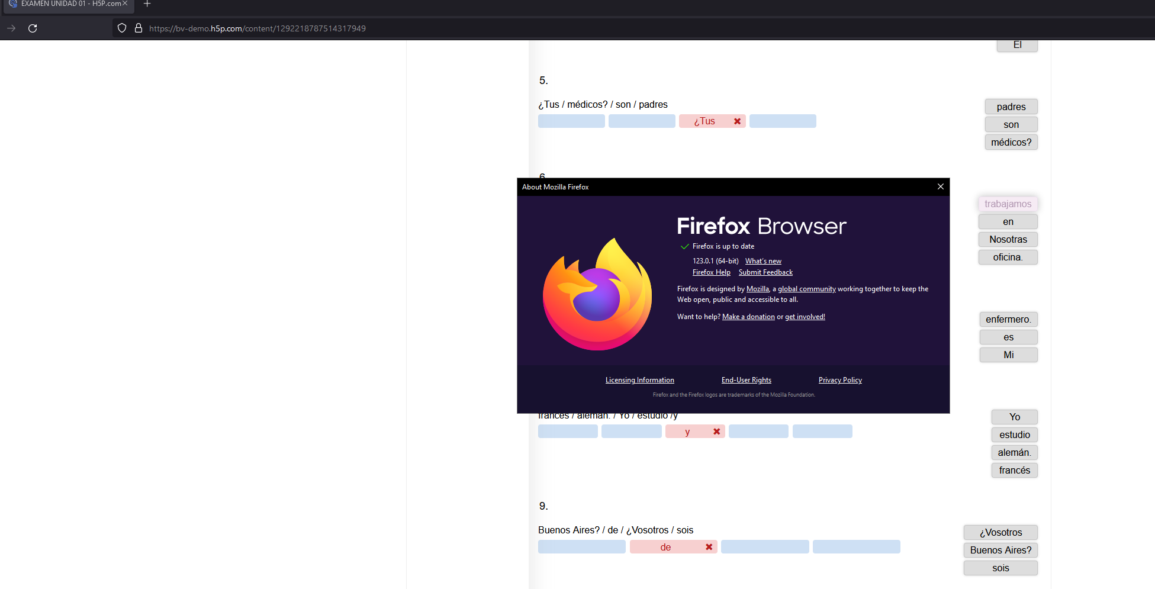This screenshot has width=1155, height=589.
Task: Click 'Buenos Aires? / de / ¿Vosotros / sois' prompt
Action: pos(616,530)
